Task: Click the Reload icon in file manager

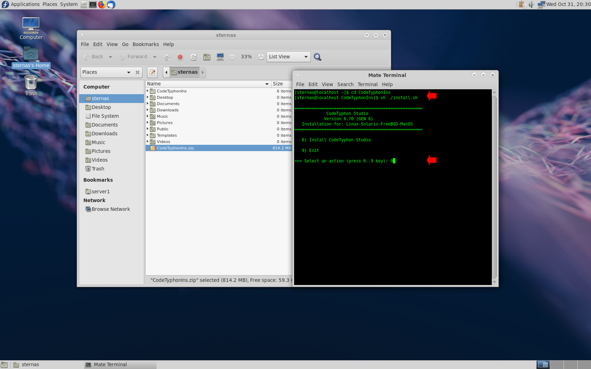Action: point(193,57)
